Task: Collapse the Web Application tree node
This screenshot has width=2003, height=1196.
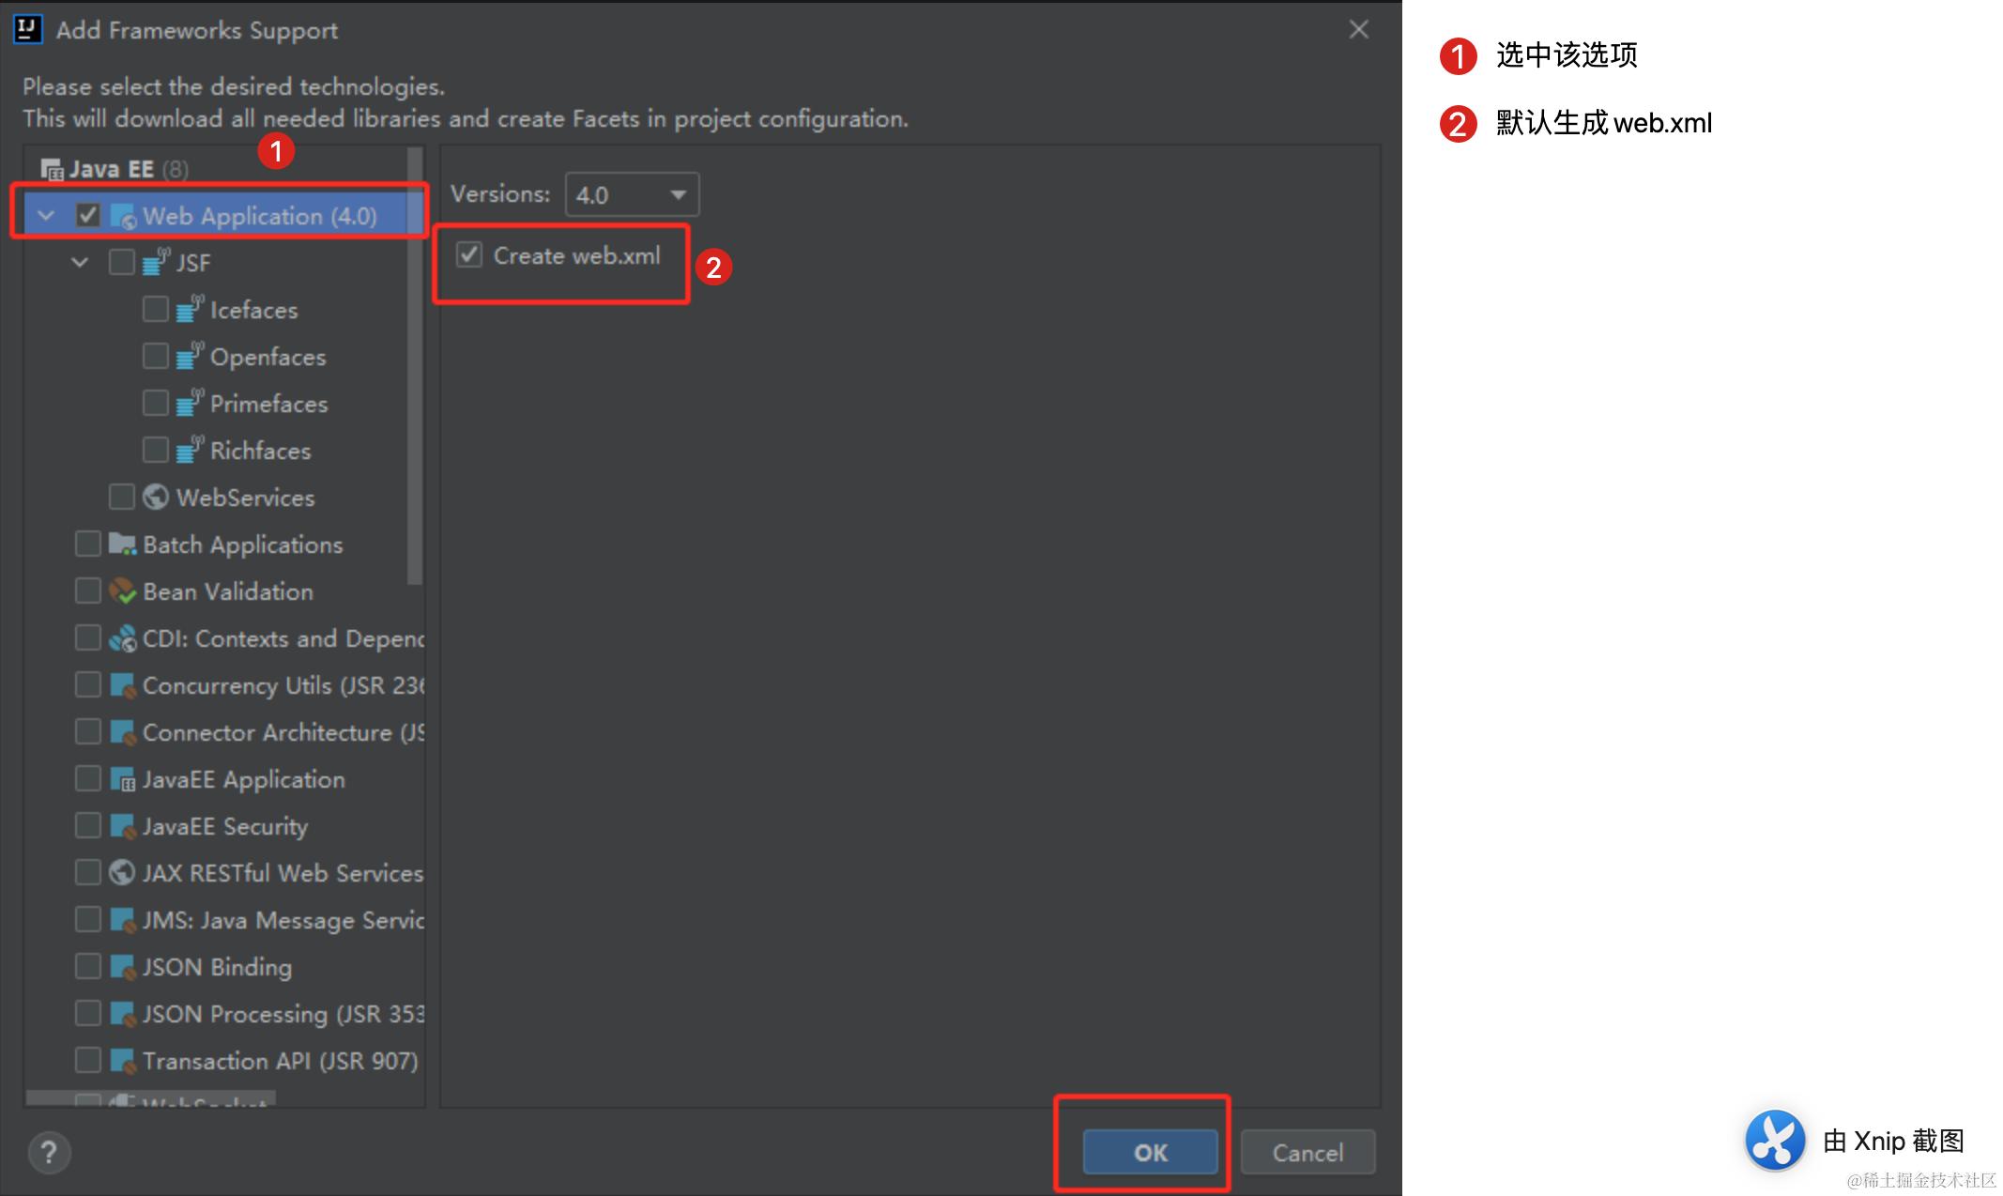Action: click(46, 216)
